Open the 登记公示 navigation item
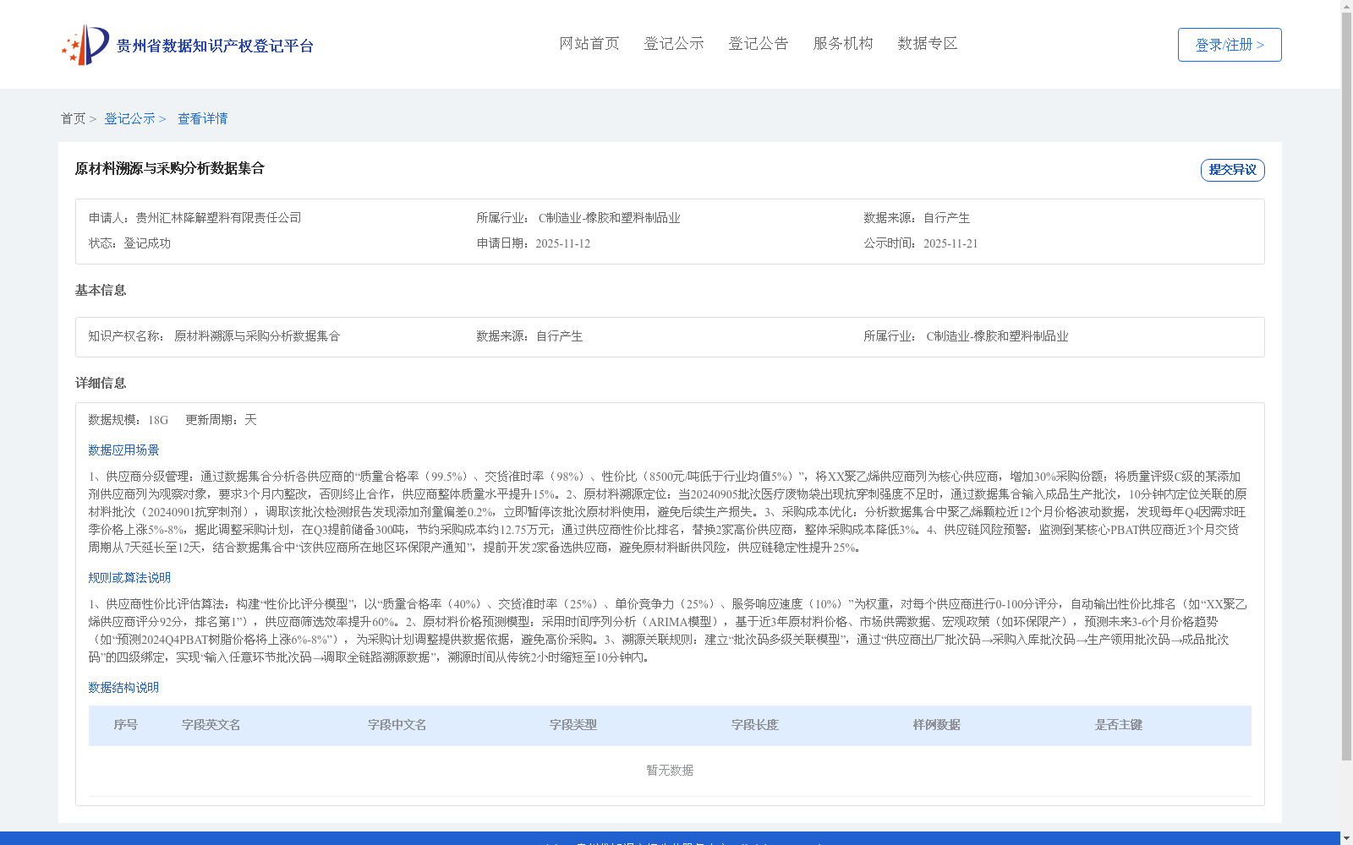Viewport: 1353px width, 845px height. [x=674, y=43]
